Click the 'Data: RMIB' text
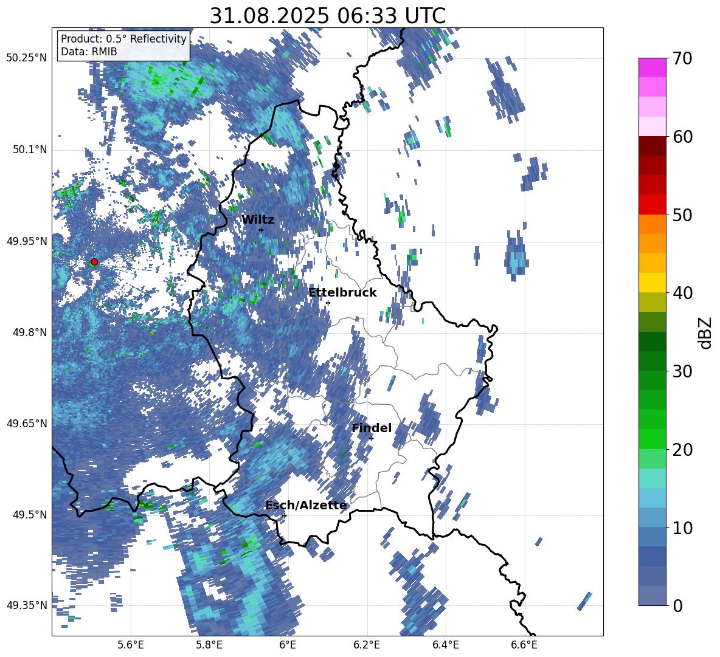720x657 pixels. [x=89, y=52]
